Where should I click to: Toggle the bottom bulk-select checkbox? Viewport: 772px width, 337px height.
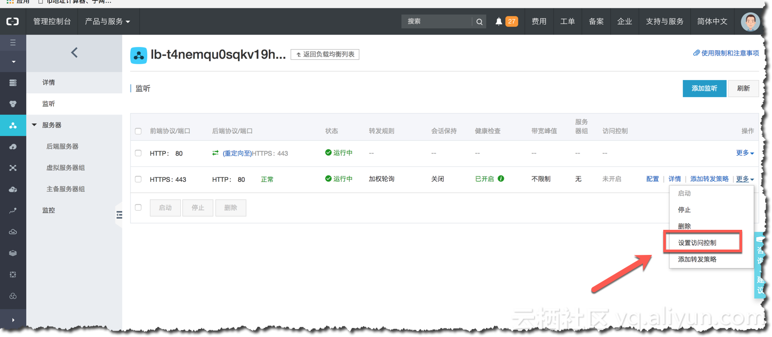coord(138,207)
